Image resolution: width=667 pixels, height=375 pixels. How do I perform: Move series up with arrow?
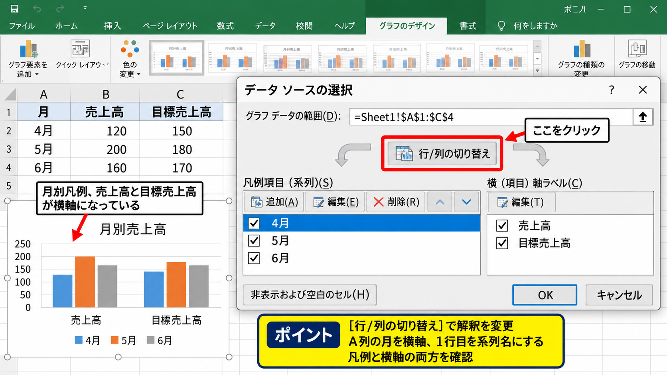pos(440,202)
